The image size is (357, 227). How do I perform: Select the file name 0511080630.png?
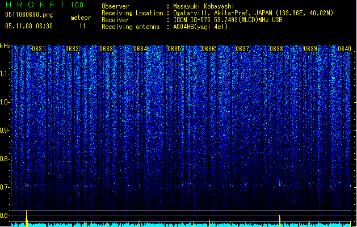pyautogui.click(x=29, y=15)
